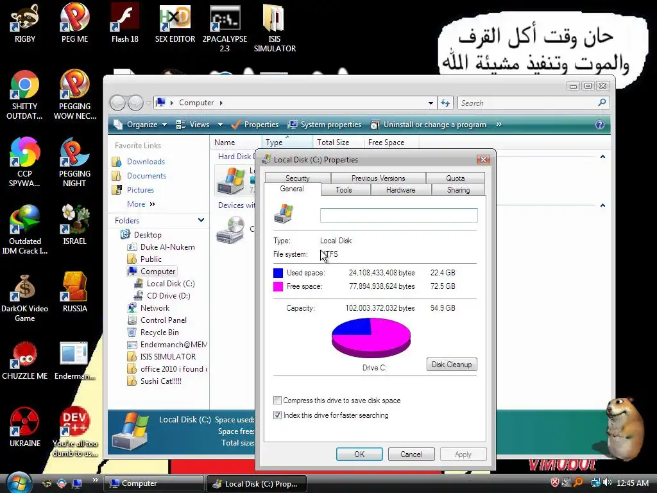
Task: Click the Explorer back navigation button
Action: (x=118, y=103)
